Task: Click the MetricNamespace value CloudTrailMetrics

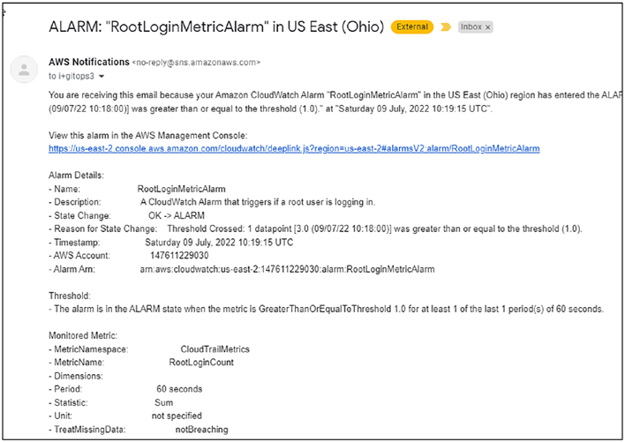Action: [x=215, y=349]
